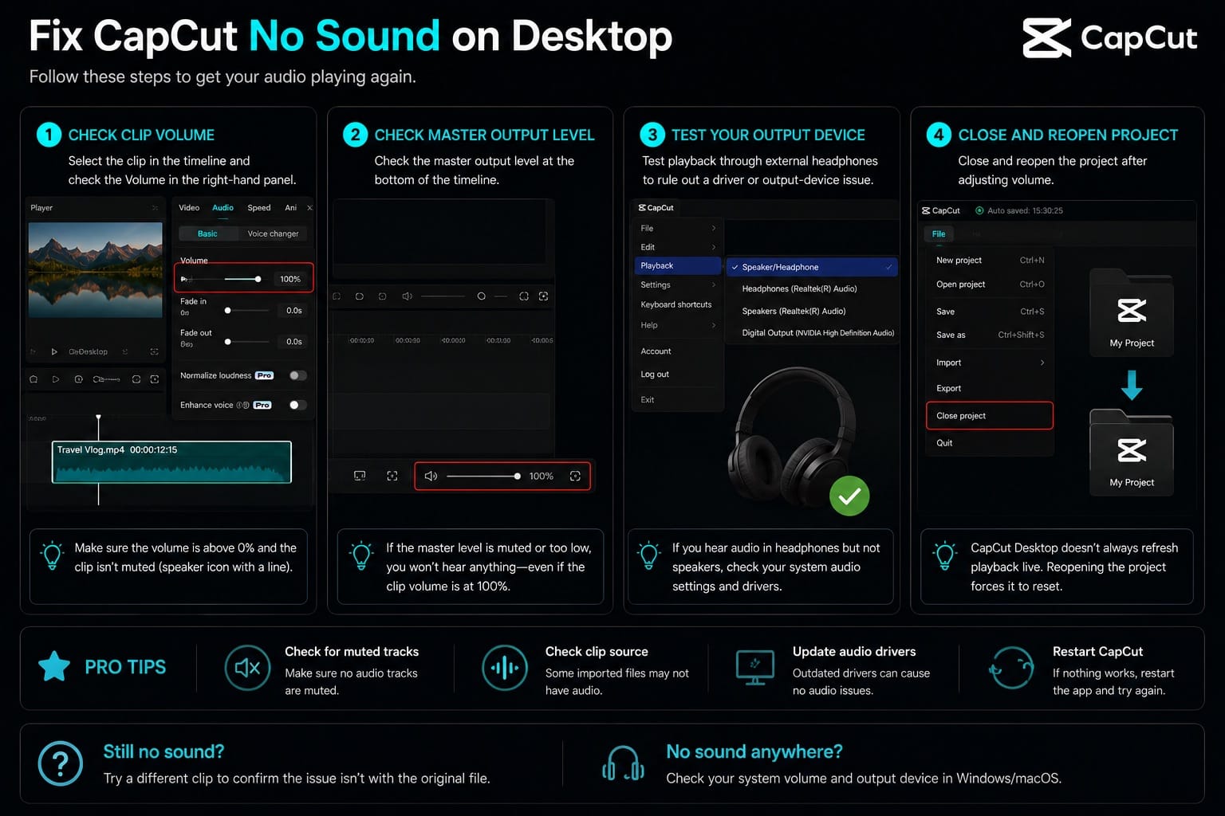This screenshot has height=816, width=1225.
Task: Choose Save as from File menu
Action: tap(990, 335)
